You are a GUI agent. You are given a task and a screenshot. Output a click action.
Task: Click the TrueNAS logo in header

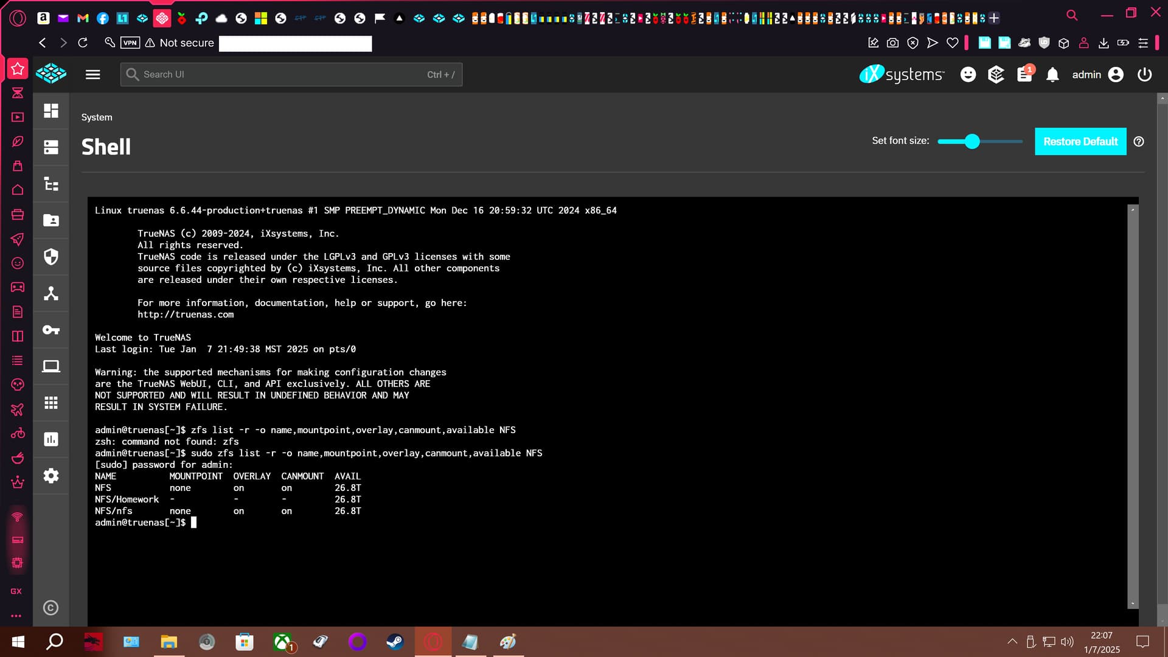51,74
